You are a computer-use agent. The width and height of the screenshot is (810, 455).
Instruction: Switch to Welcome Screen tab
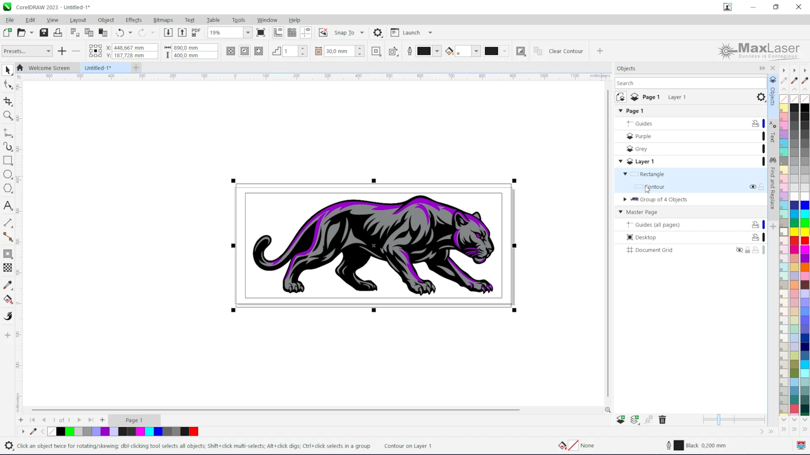[x=49, y=68]
